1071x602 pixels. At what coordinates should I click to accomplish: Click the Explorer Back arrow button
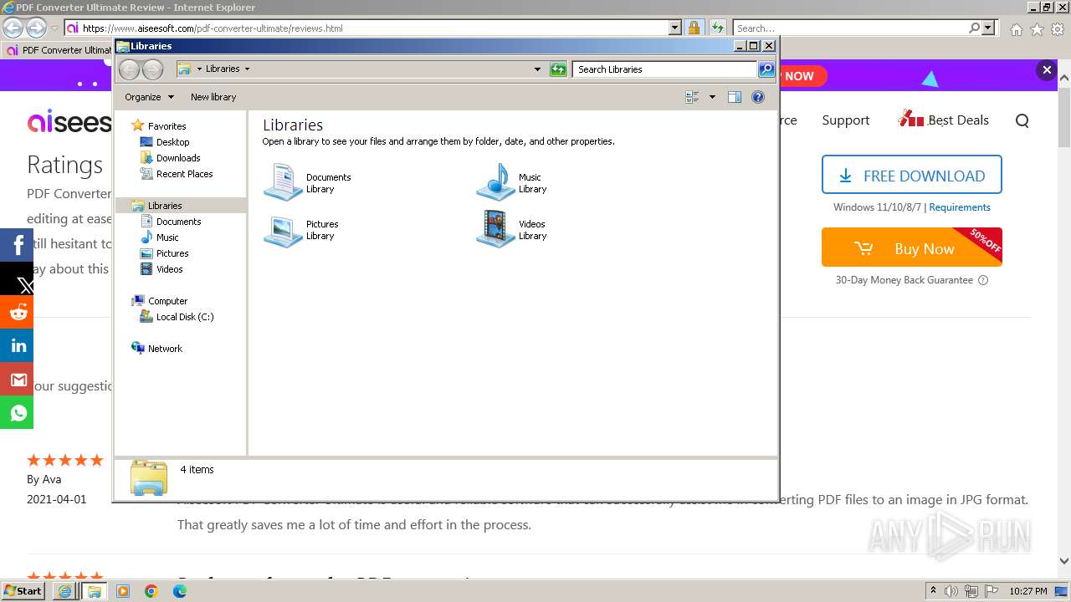[130, 69]
